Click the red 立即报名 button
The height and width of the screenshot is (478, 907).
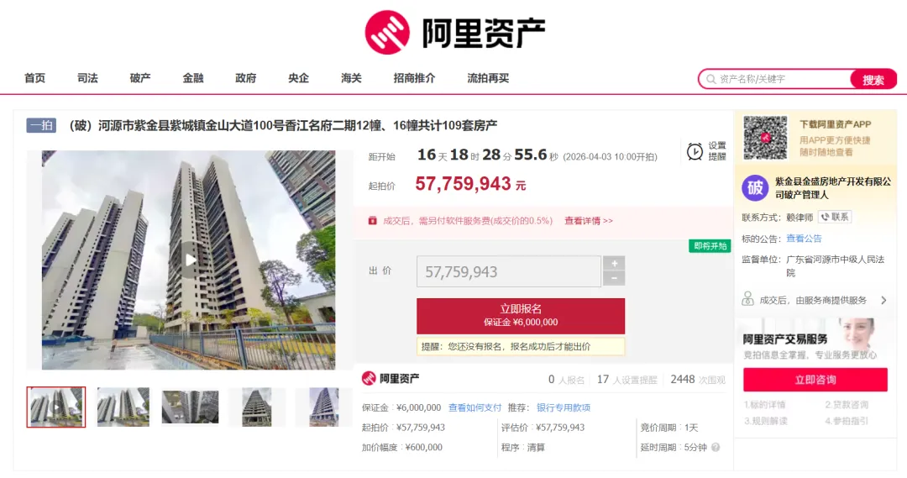(521, 315)
